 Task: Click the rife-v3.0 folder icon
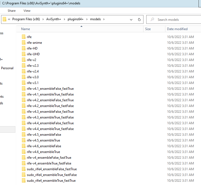(x=24, y=77)
